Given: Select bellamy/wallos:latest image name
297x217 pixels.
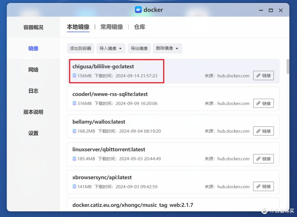Looking at the screenshot, I should (x=99, y=122).
